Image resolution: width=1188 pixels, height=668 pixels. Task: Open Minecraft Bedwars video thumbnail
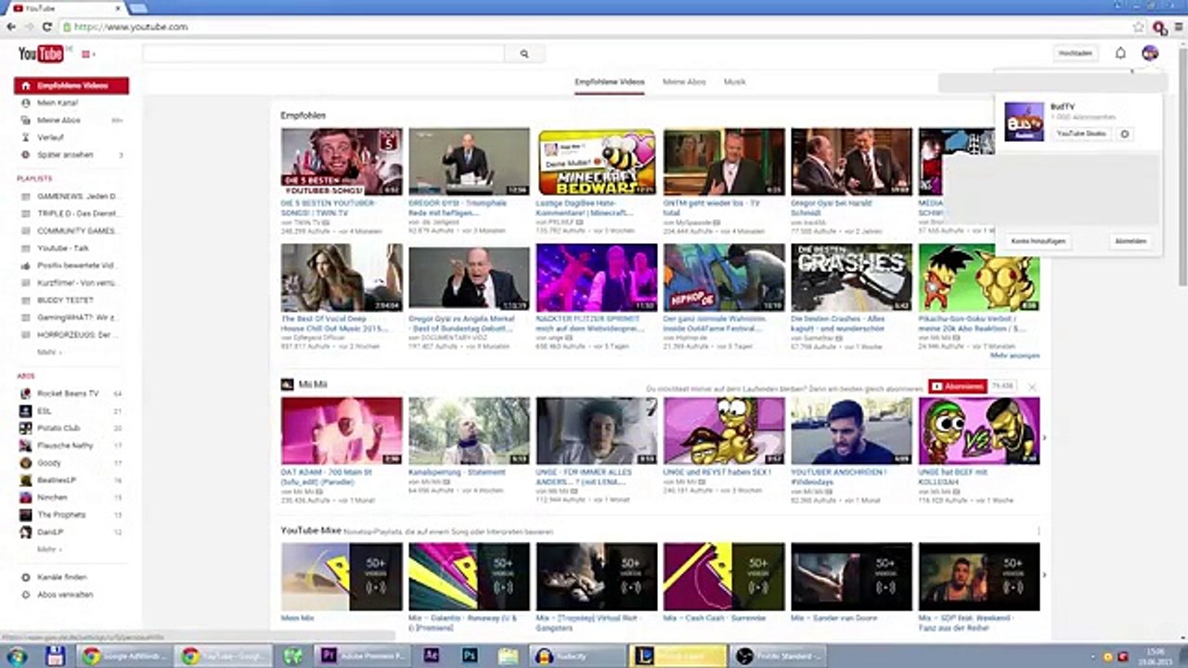click(597, 161)
